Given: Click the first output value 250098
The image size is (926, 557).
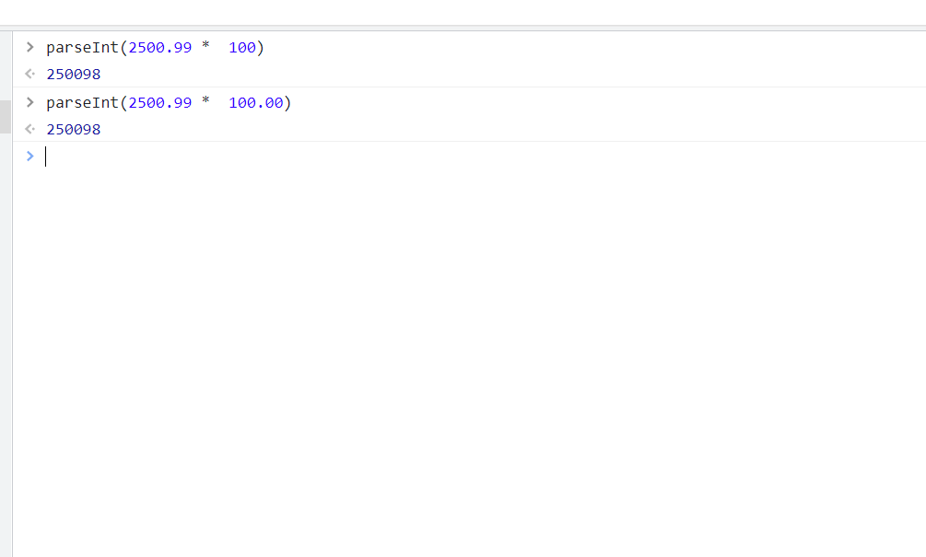Looking at the screenshot, I should 74,75.
